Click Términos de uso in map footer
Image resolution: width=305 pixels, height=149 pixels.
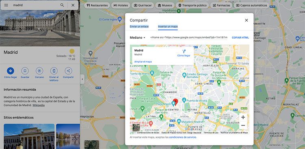click(211, 133)
